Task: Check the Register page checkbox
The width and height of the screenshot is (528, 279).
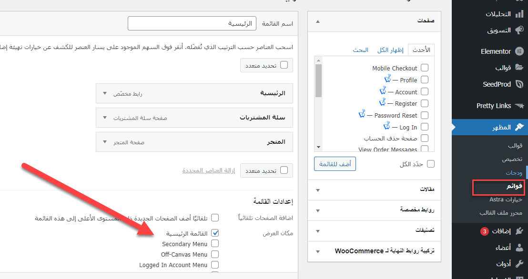Action: [x=425, y=103]
